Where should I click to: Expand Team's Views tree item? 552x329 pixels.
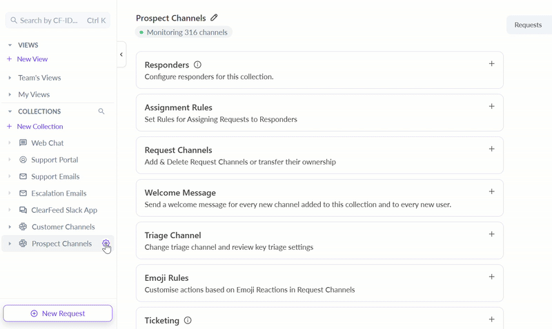10,78
